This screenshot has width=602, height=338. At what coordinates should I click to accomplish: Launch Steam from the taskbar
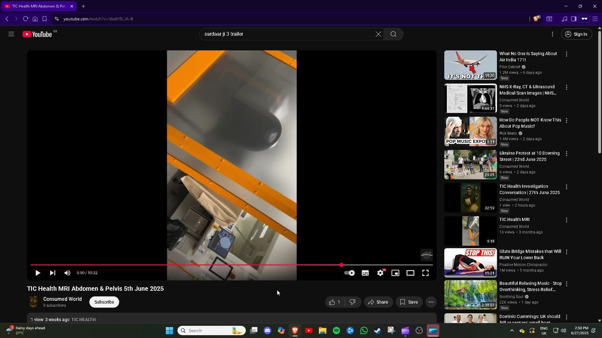tap(377, 330)
